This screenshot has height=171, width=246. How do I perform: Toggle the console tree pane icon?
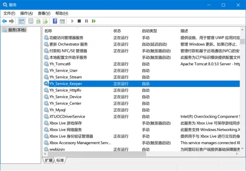tap(21, 21)
